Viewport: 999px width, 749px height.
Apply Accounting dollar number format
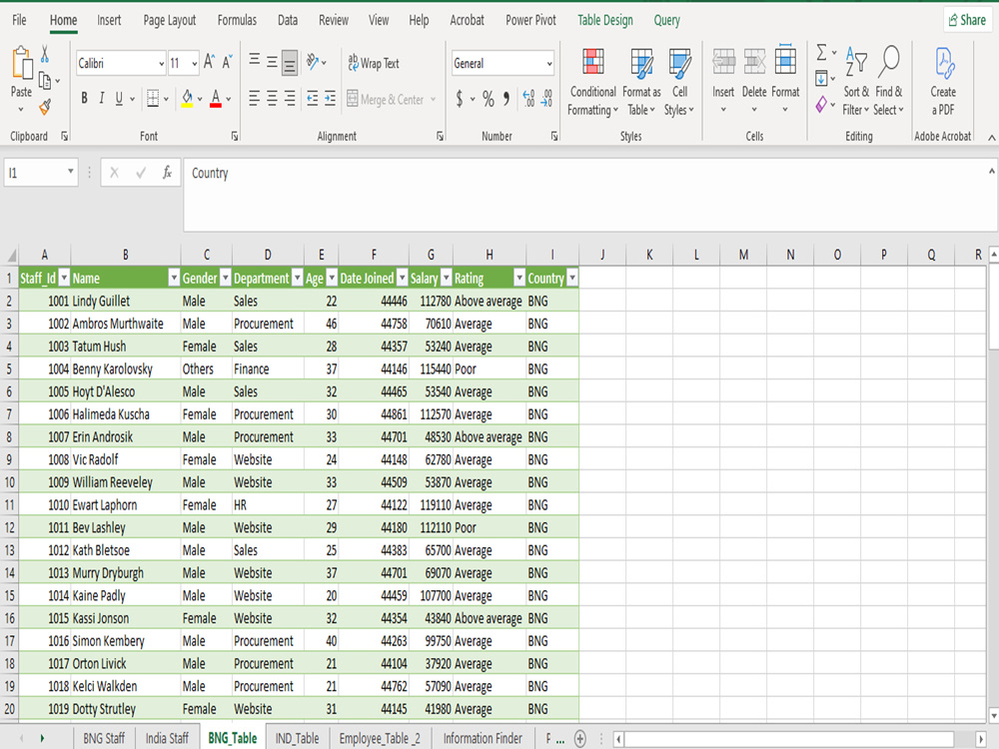(460, 99)
